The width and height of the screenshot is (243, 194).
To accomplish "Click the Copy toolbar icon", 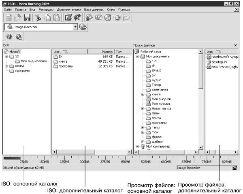I will [47, 17].
